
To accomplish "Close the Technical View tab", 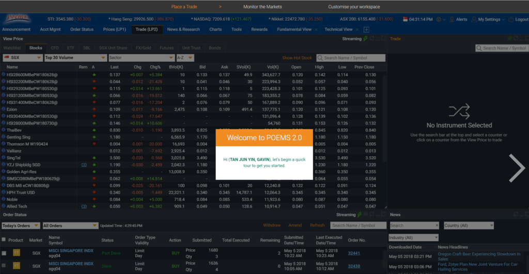I will pos(357,29).
